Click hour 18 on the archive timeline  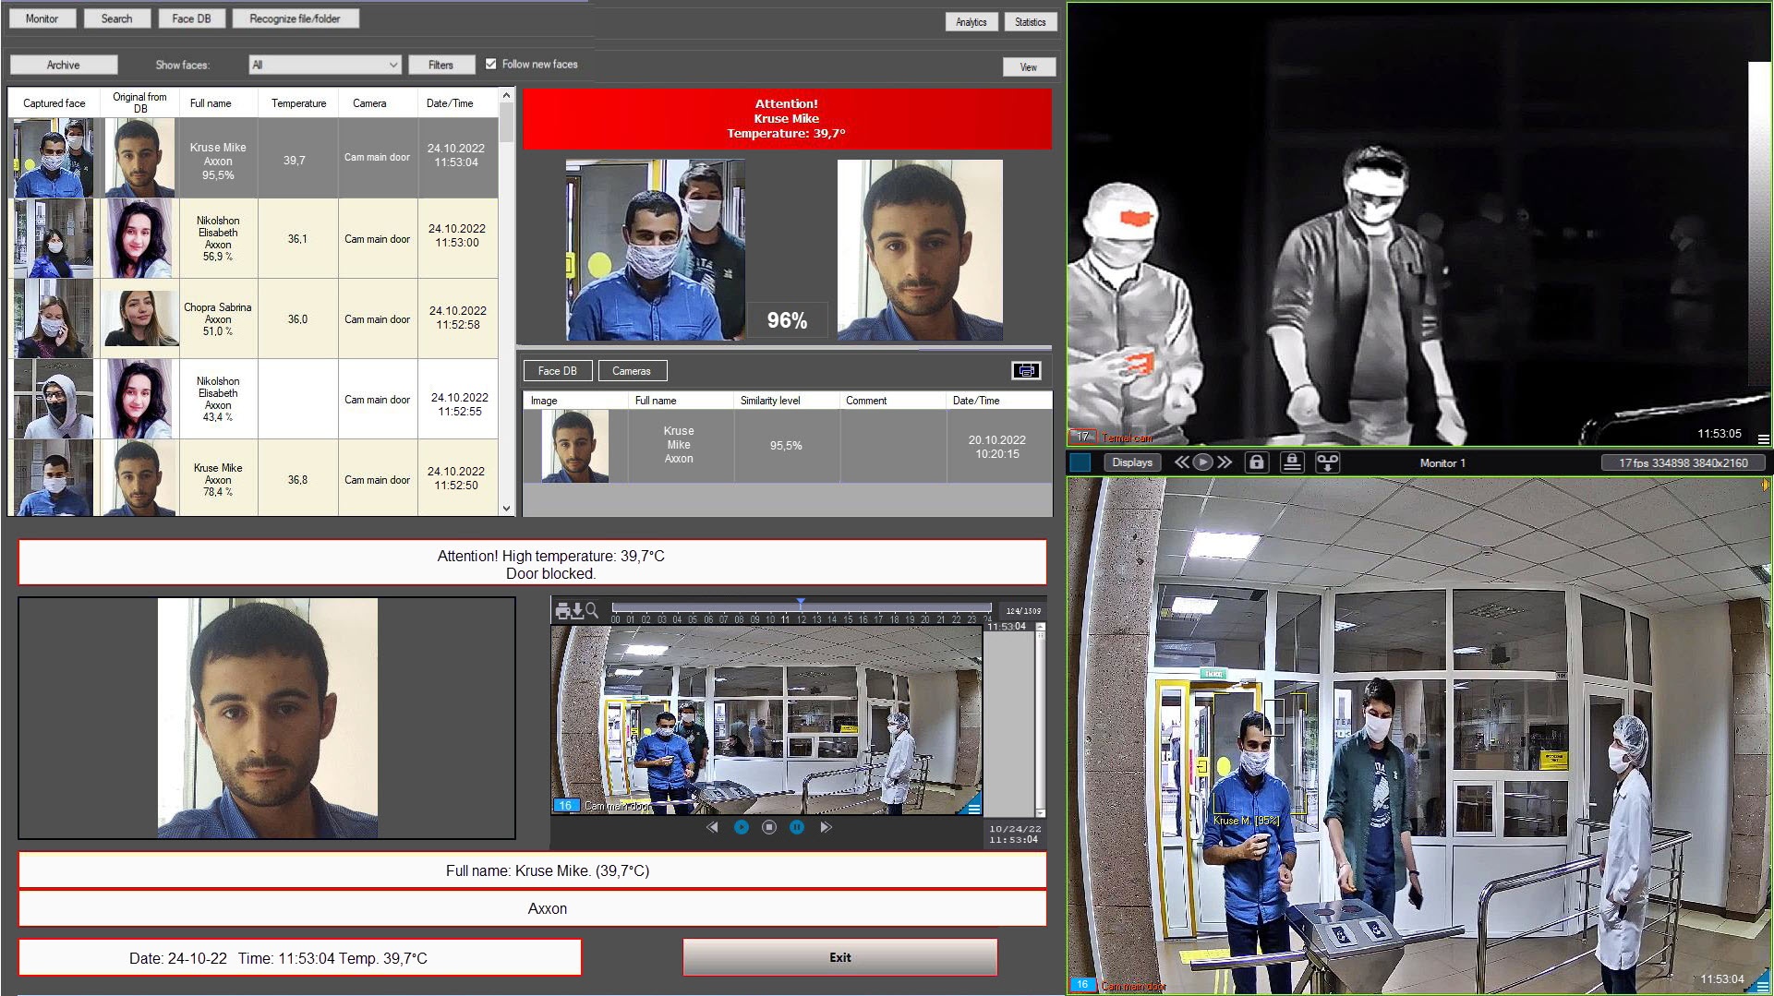point(894,619)
